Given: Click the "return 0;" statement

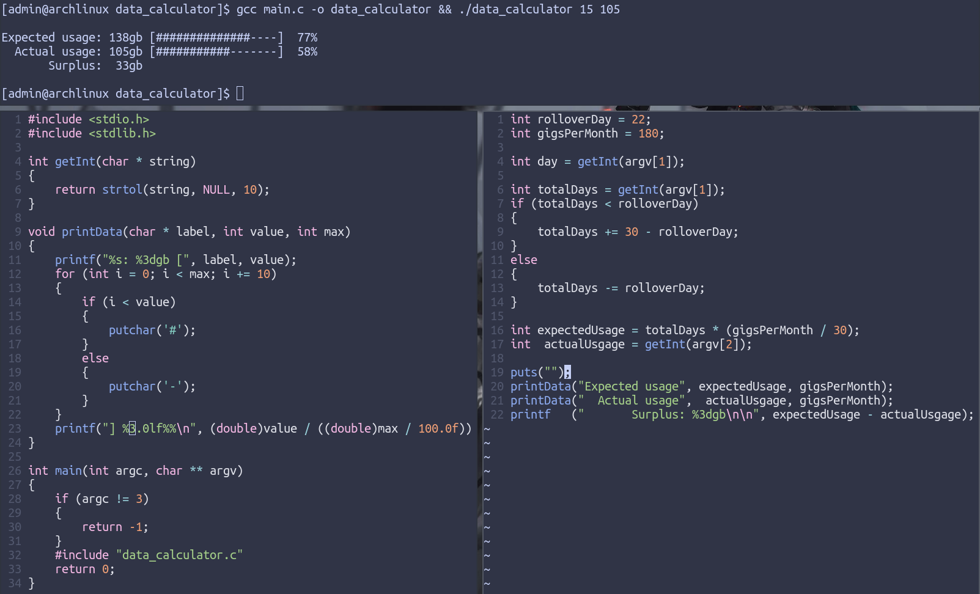Looking at the screenshot, I should [85, 569].
